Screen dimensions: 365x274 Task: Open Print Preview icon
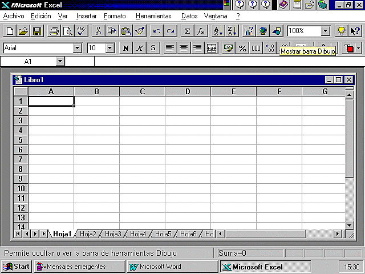click(x=68, y=31)
